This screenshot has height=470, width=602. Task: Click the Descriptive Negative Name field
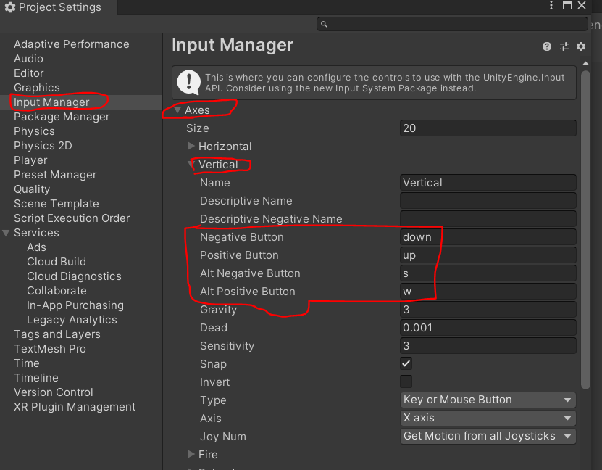pyautogui.click(x=488, y=218)
